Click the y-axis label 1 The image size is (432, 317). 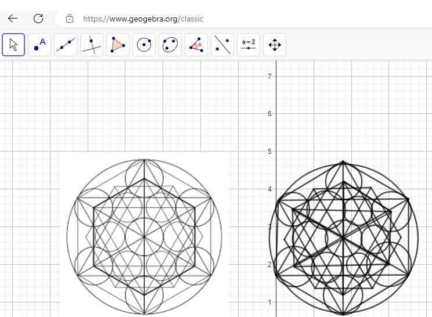[270, 302]
